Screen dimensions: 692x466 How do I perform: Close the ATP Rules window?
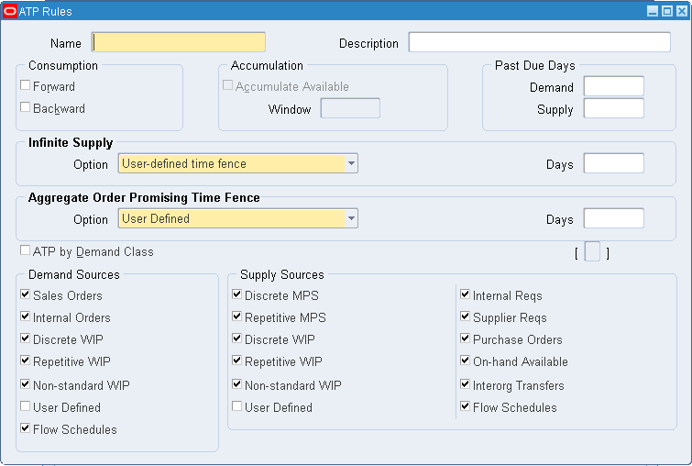(682, 11)
